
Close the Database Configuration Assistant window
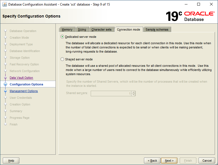pyautogui.click(x=211, y=4)
